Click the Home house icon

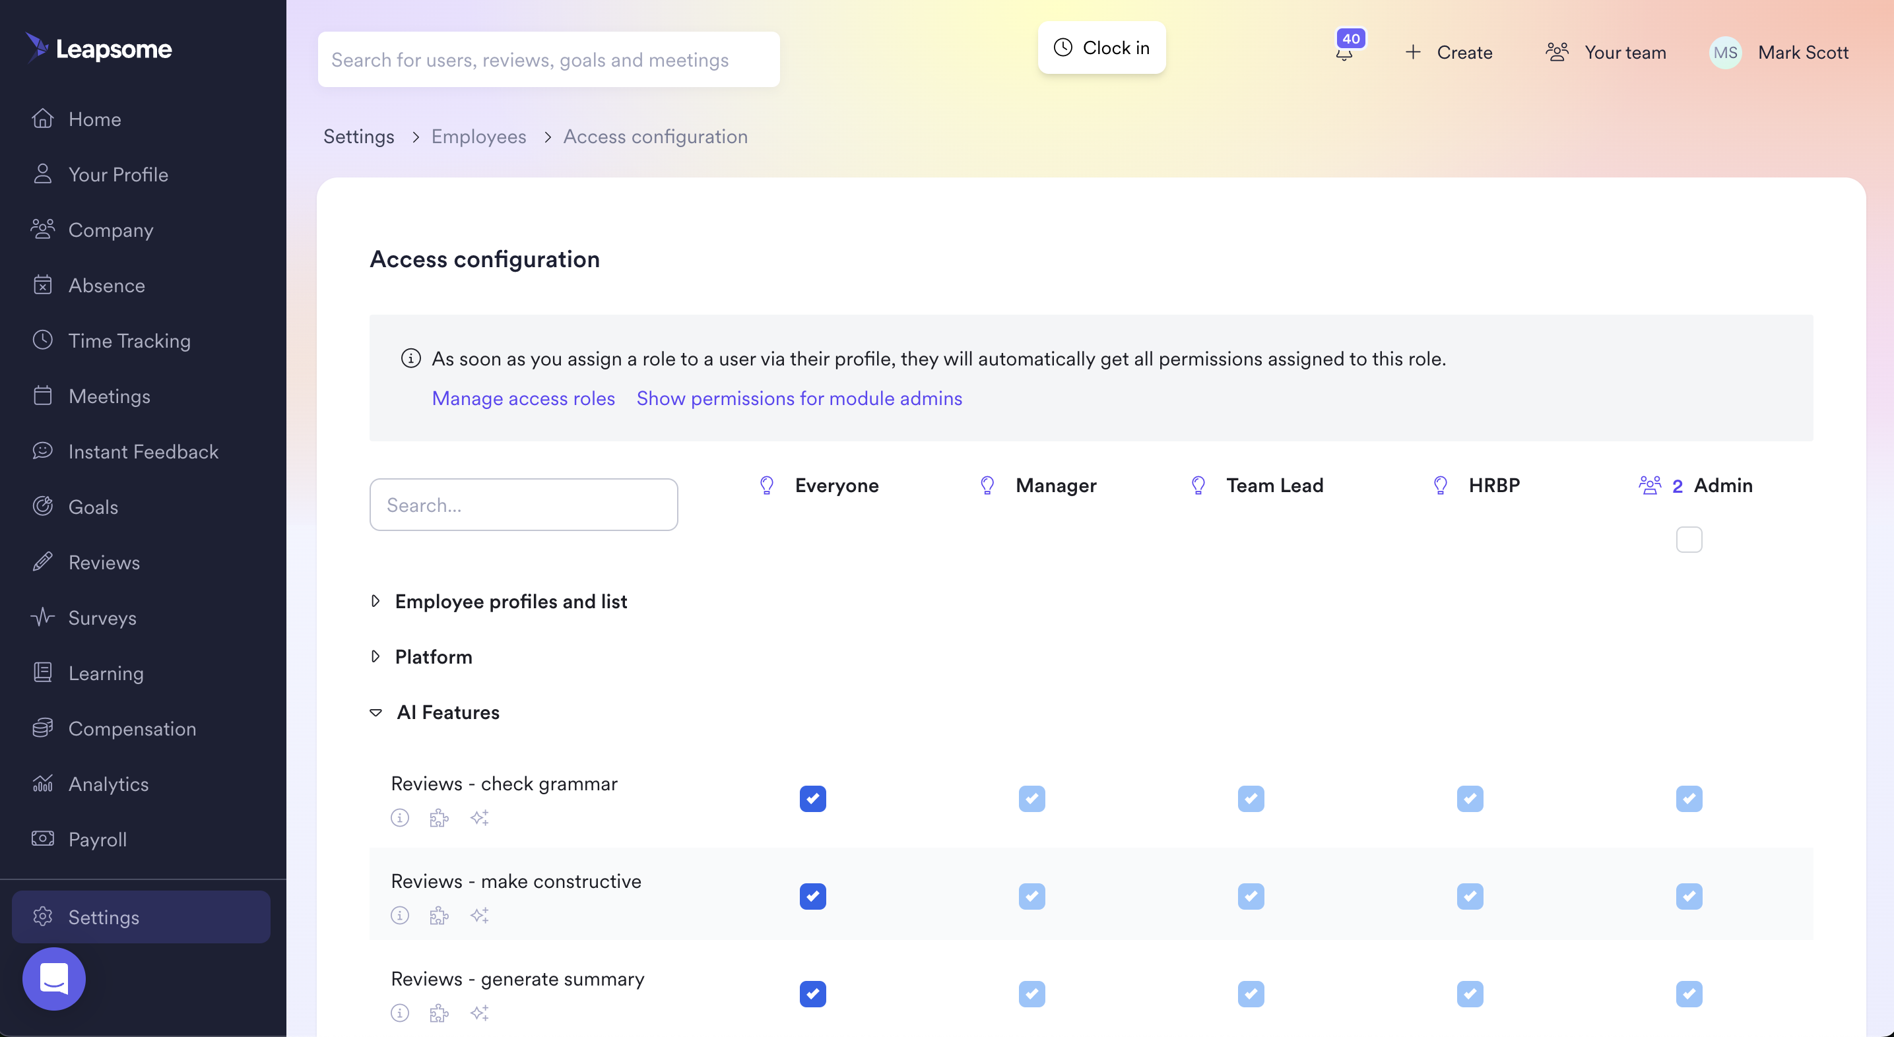tap(43, 118)
